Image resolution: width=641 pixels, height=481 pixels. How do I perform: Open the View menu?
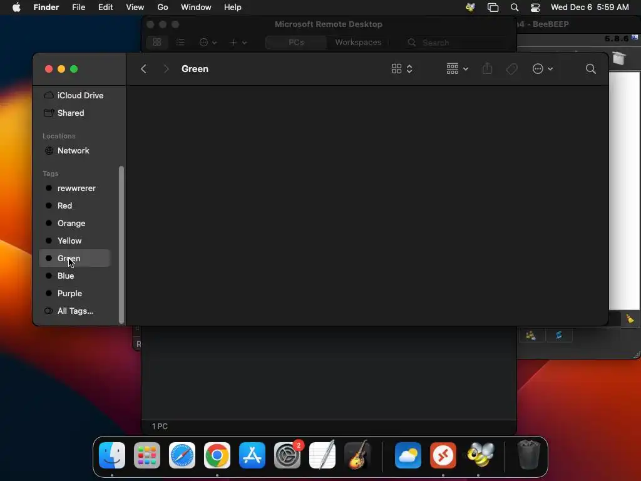coord(135,8)
